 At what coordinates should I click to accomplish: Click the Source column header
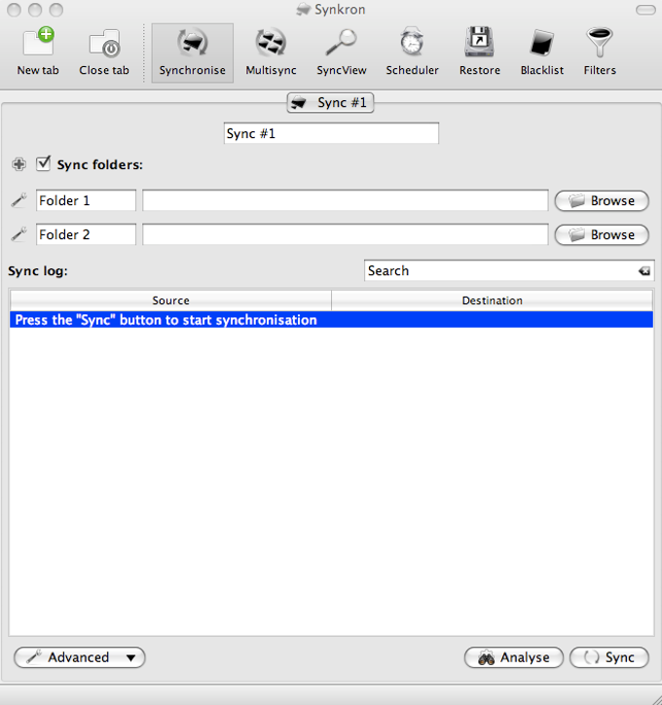(170, 300)
